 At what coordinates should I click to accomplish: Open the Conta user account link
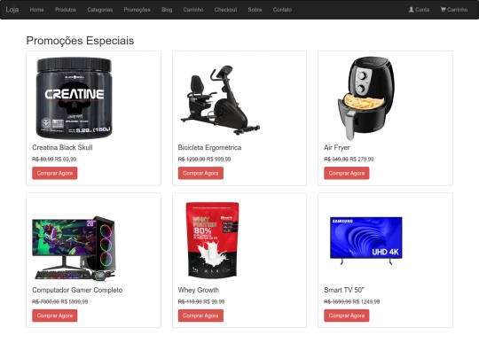pos(419,10)
